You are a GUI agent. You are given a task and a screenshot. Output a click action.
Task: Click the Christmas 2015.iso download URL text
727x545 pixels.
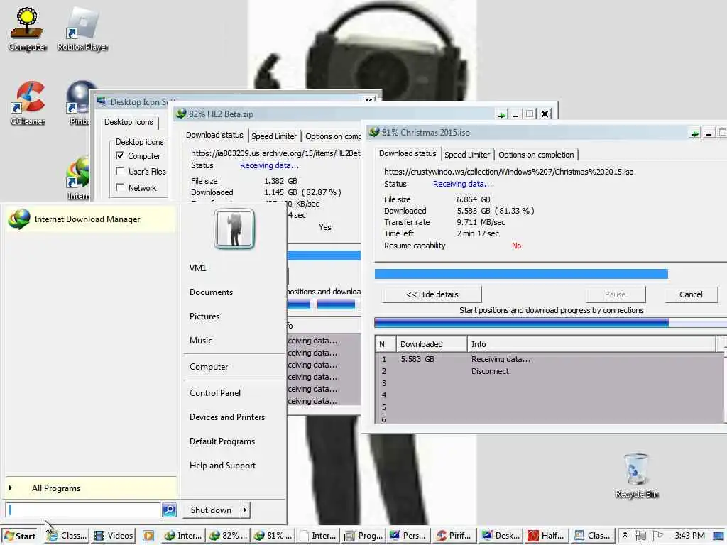[508, 172]
